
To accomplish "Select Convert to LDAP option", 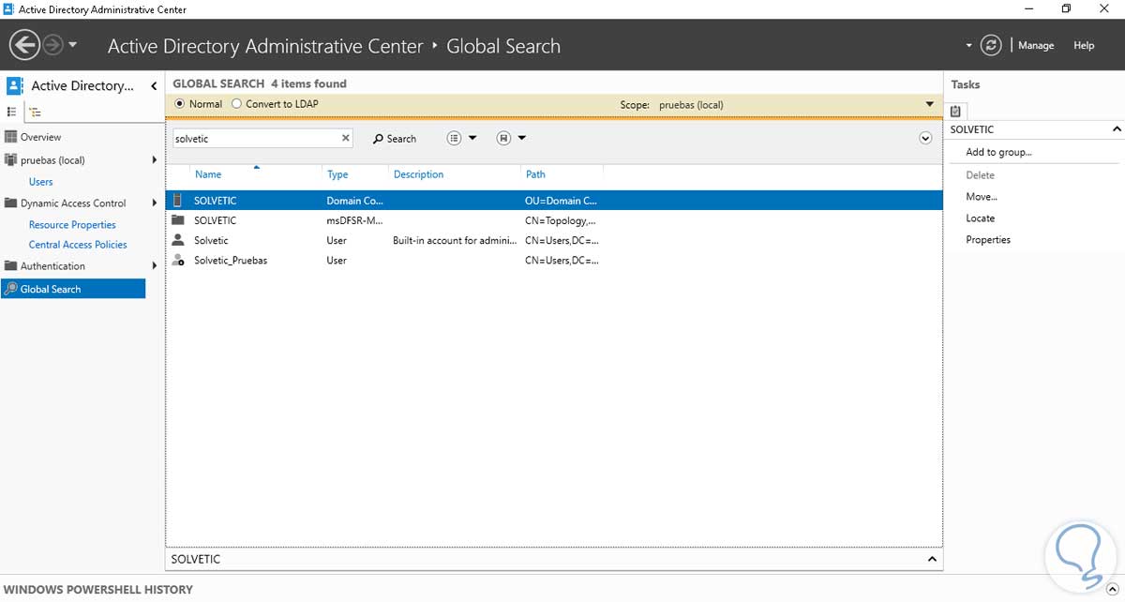I will (236, 104).
